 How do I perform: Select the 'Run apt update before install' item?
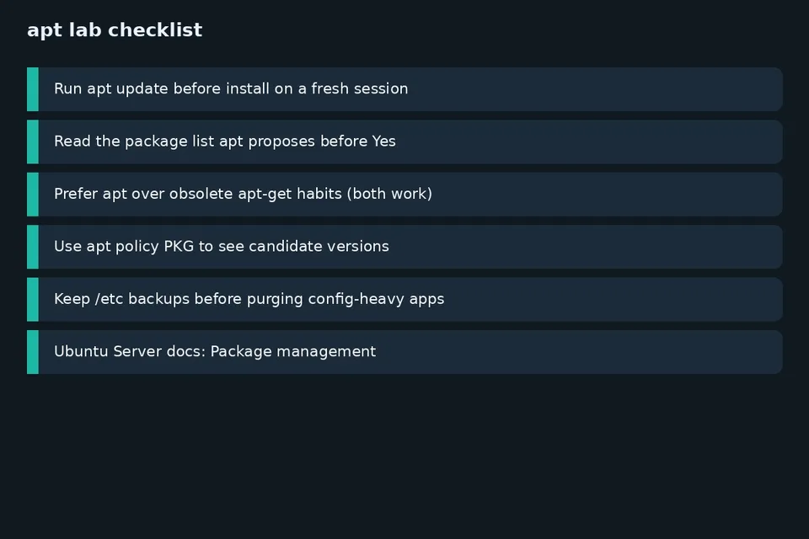click(404, 89)
